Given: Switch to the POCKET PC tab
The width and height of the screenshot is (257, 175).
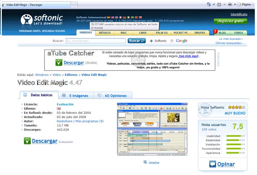Looking at the screenshot, I should (181, 33).
